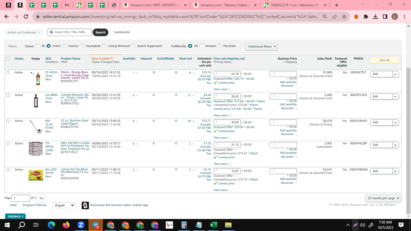Open the browser extensions puzzle icon
The width and height of the screenshot is (411, 231).
[366, 17]
